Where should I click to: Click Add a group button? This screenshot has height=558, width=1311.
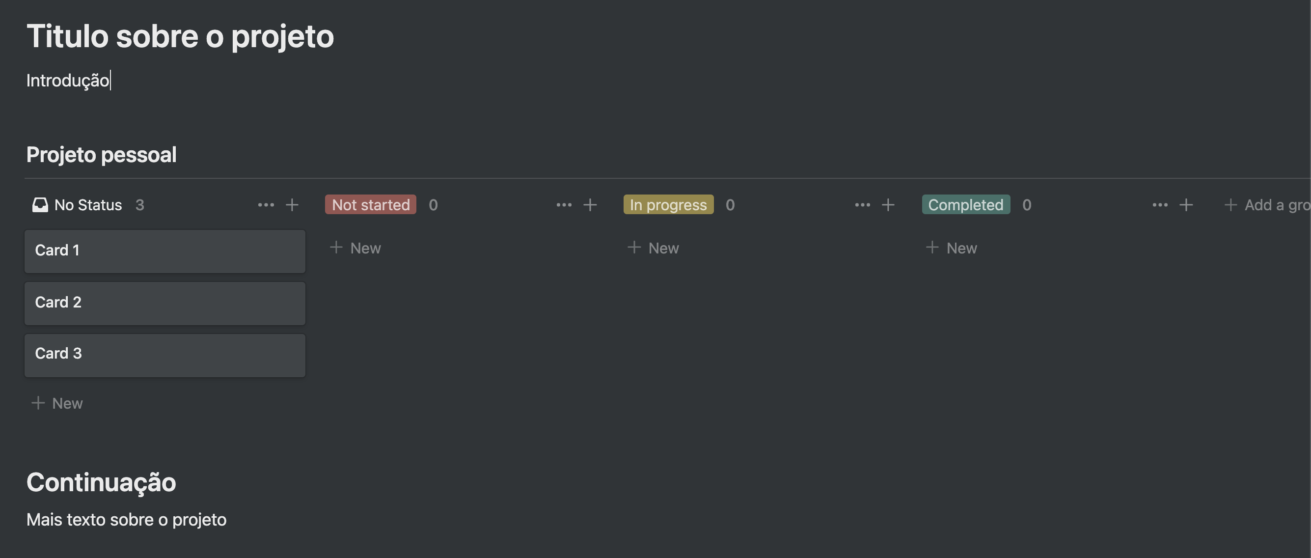1267,205
